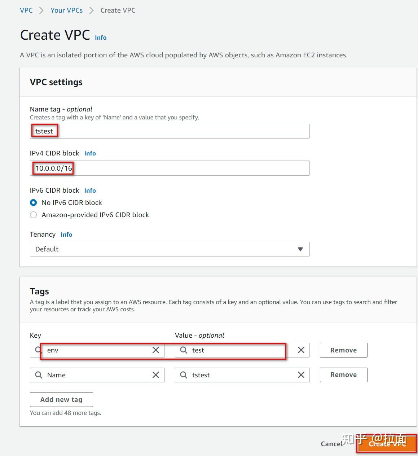Image resolution: width=418 pixels, height=456 pixels.
Task: Open Create VPC Info link
Action: click(x=100, y=38)
